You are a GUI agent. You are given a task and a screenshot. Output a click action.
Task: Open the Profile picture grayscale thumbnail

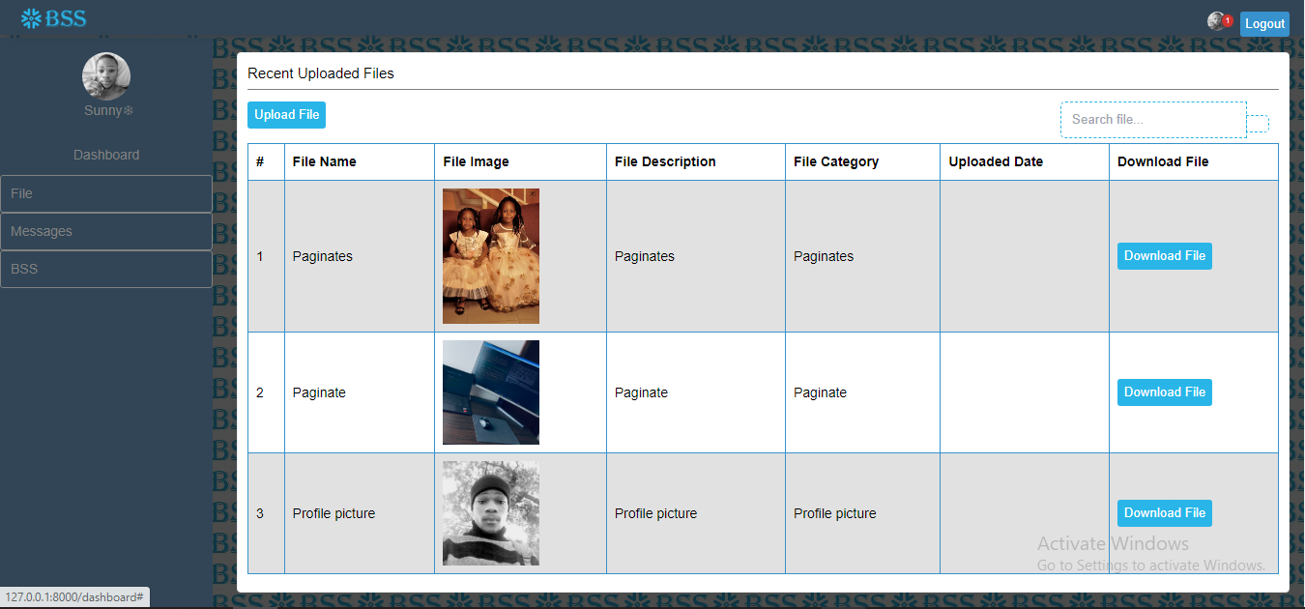pos(491,513)
